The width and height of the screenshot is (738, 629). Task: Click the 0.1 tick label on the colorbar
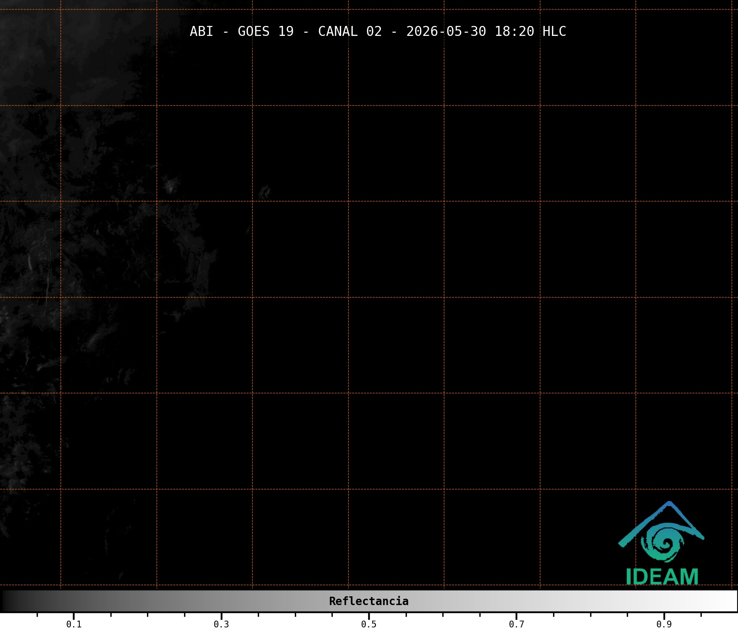(x=74, y=624)
